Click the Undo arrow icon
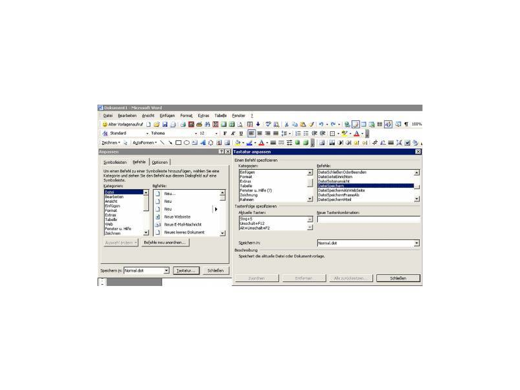The width and height of the screenshot is (520, 390). click(x=321, y=124)
